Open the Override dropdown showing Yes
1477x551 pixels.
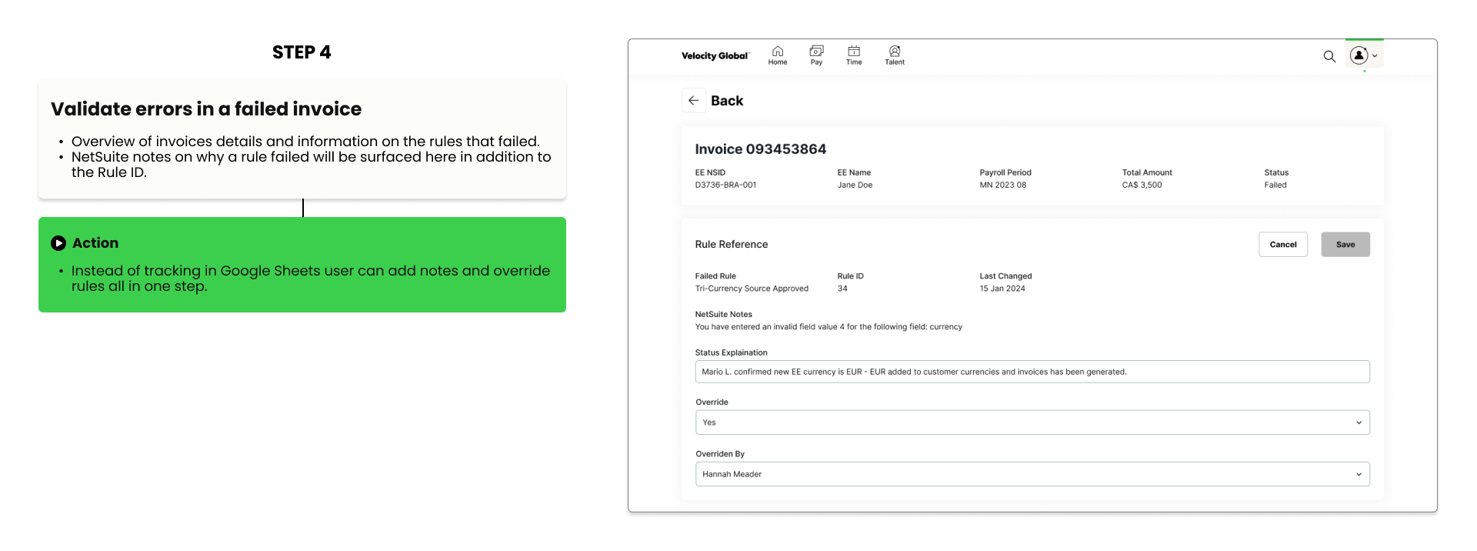click(1032, 422)
